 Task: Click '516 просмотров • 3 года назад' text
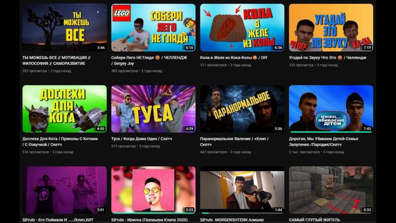pyautogui.click(x=48, y=152)
